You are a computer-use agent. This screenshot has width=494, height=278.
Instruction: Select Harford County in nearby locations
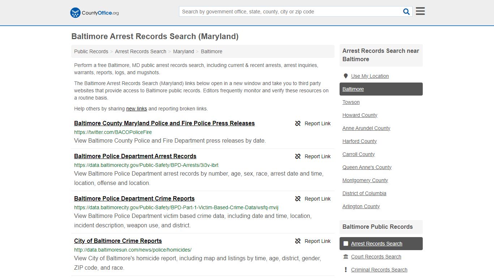pos(359,141)
